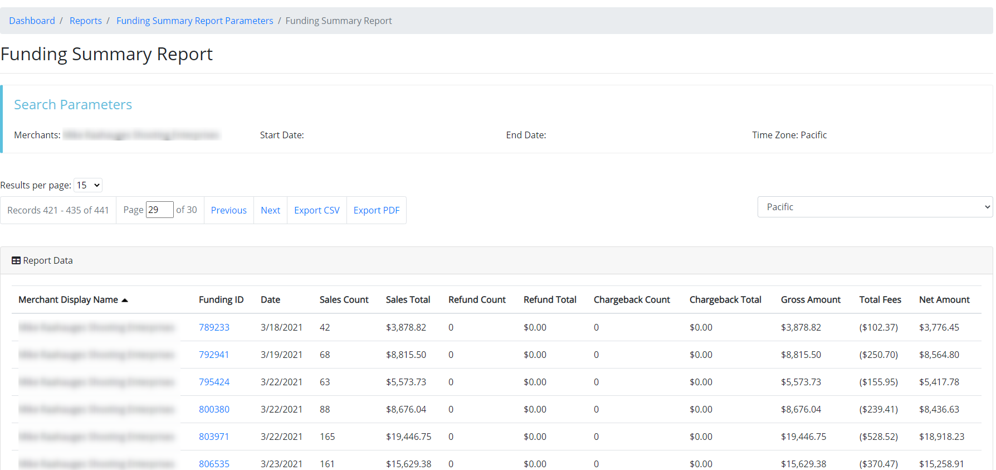
Task: Go to Reports breadcrumb link
Action: click(x=86, y=21)
